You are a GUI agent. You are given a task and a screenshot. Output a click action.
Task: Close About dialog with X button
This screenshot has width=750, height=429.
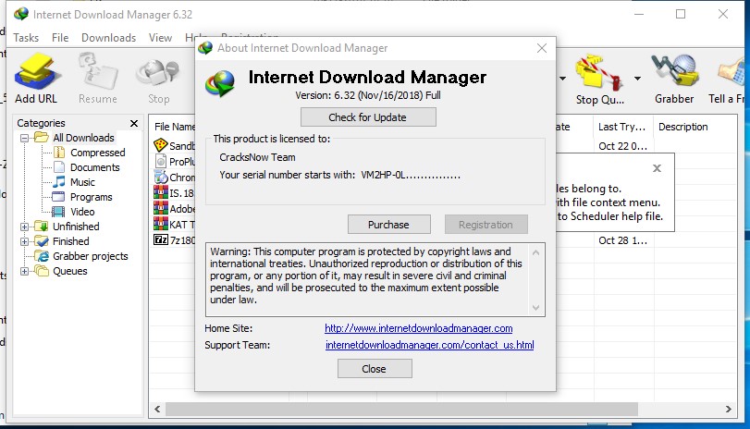[x=541, y=48]
